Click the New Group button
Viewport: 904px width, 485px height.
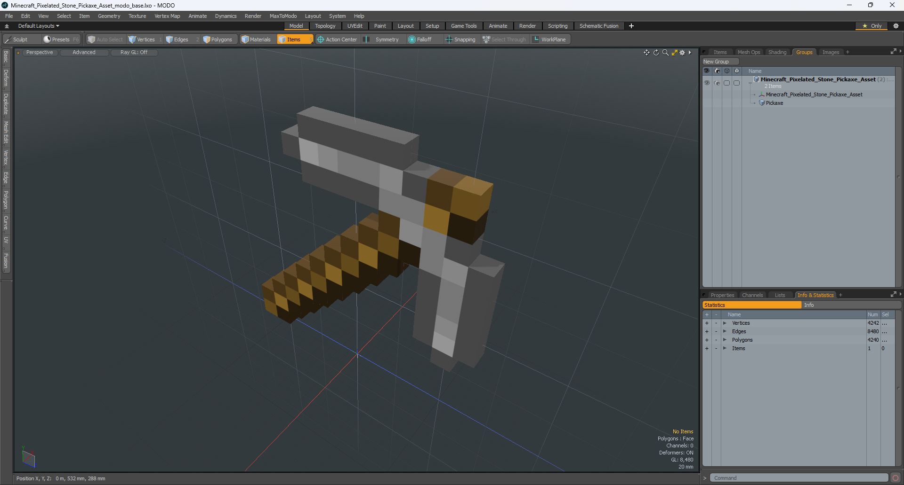click(x=720, y=62)
